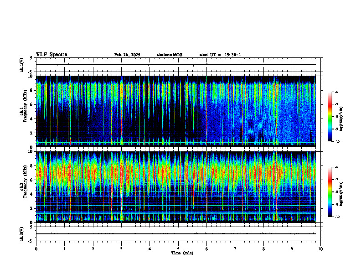Image resolution: width=361 pixels, height=279 pixels.
Task: Click the "ch.3(V)" axis label
Action: pos(22,234)
